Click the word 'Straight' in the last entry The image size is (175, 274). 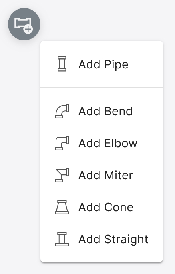pos(126,240)
